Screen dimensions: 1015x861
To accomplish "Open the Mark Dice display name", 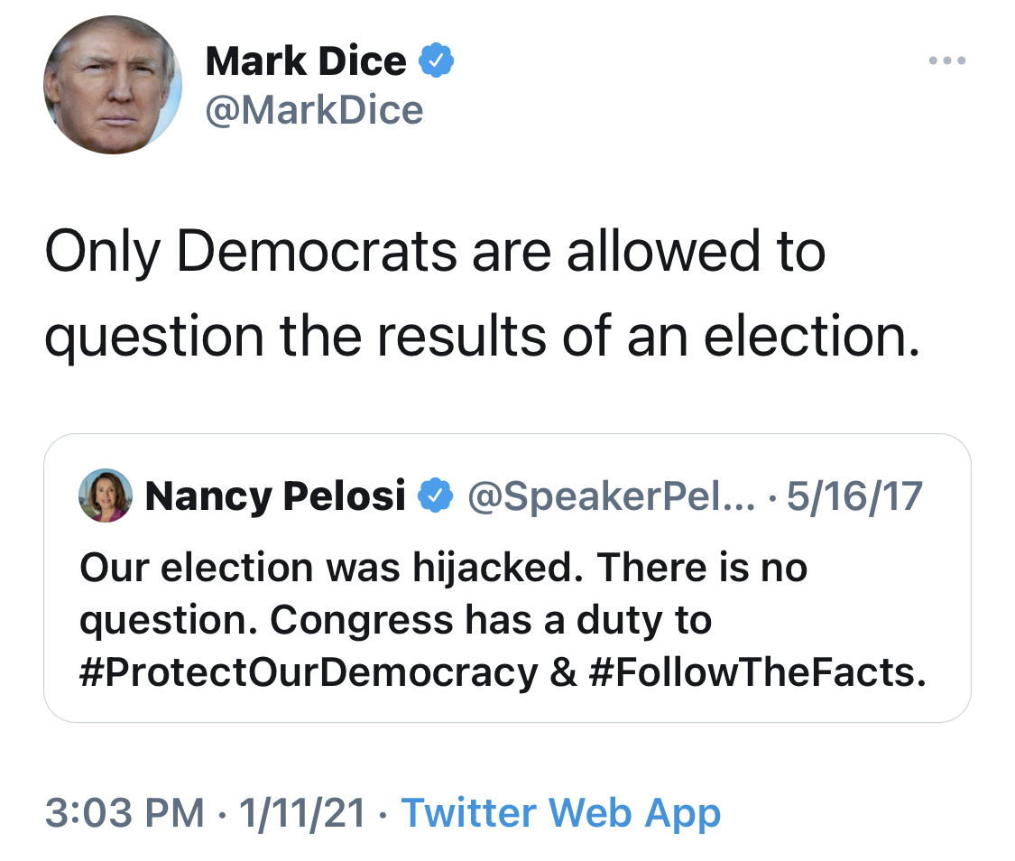I will pos(305,61).
